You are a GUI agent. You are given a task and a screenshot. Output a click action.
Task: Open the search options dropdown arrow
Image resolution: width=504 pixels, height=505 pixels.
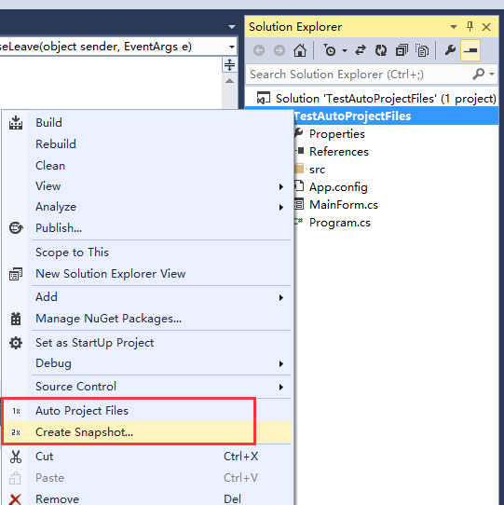[x=492, y=75]
